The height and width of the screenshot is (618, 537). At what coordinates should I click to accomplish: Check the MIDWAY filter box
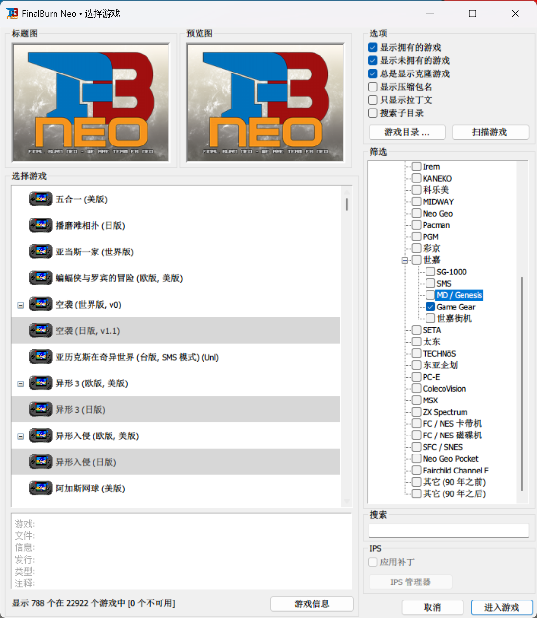point(417,201)
